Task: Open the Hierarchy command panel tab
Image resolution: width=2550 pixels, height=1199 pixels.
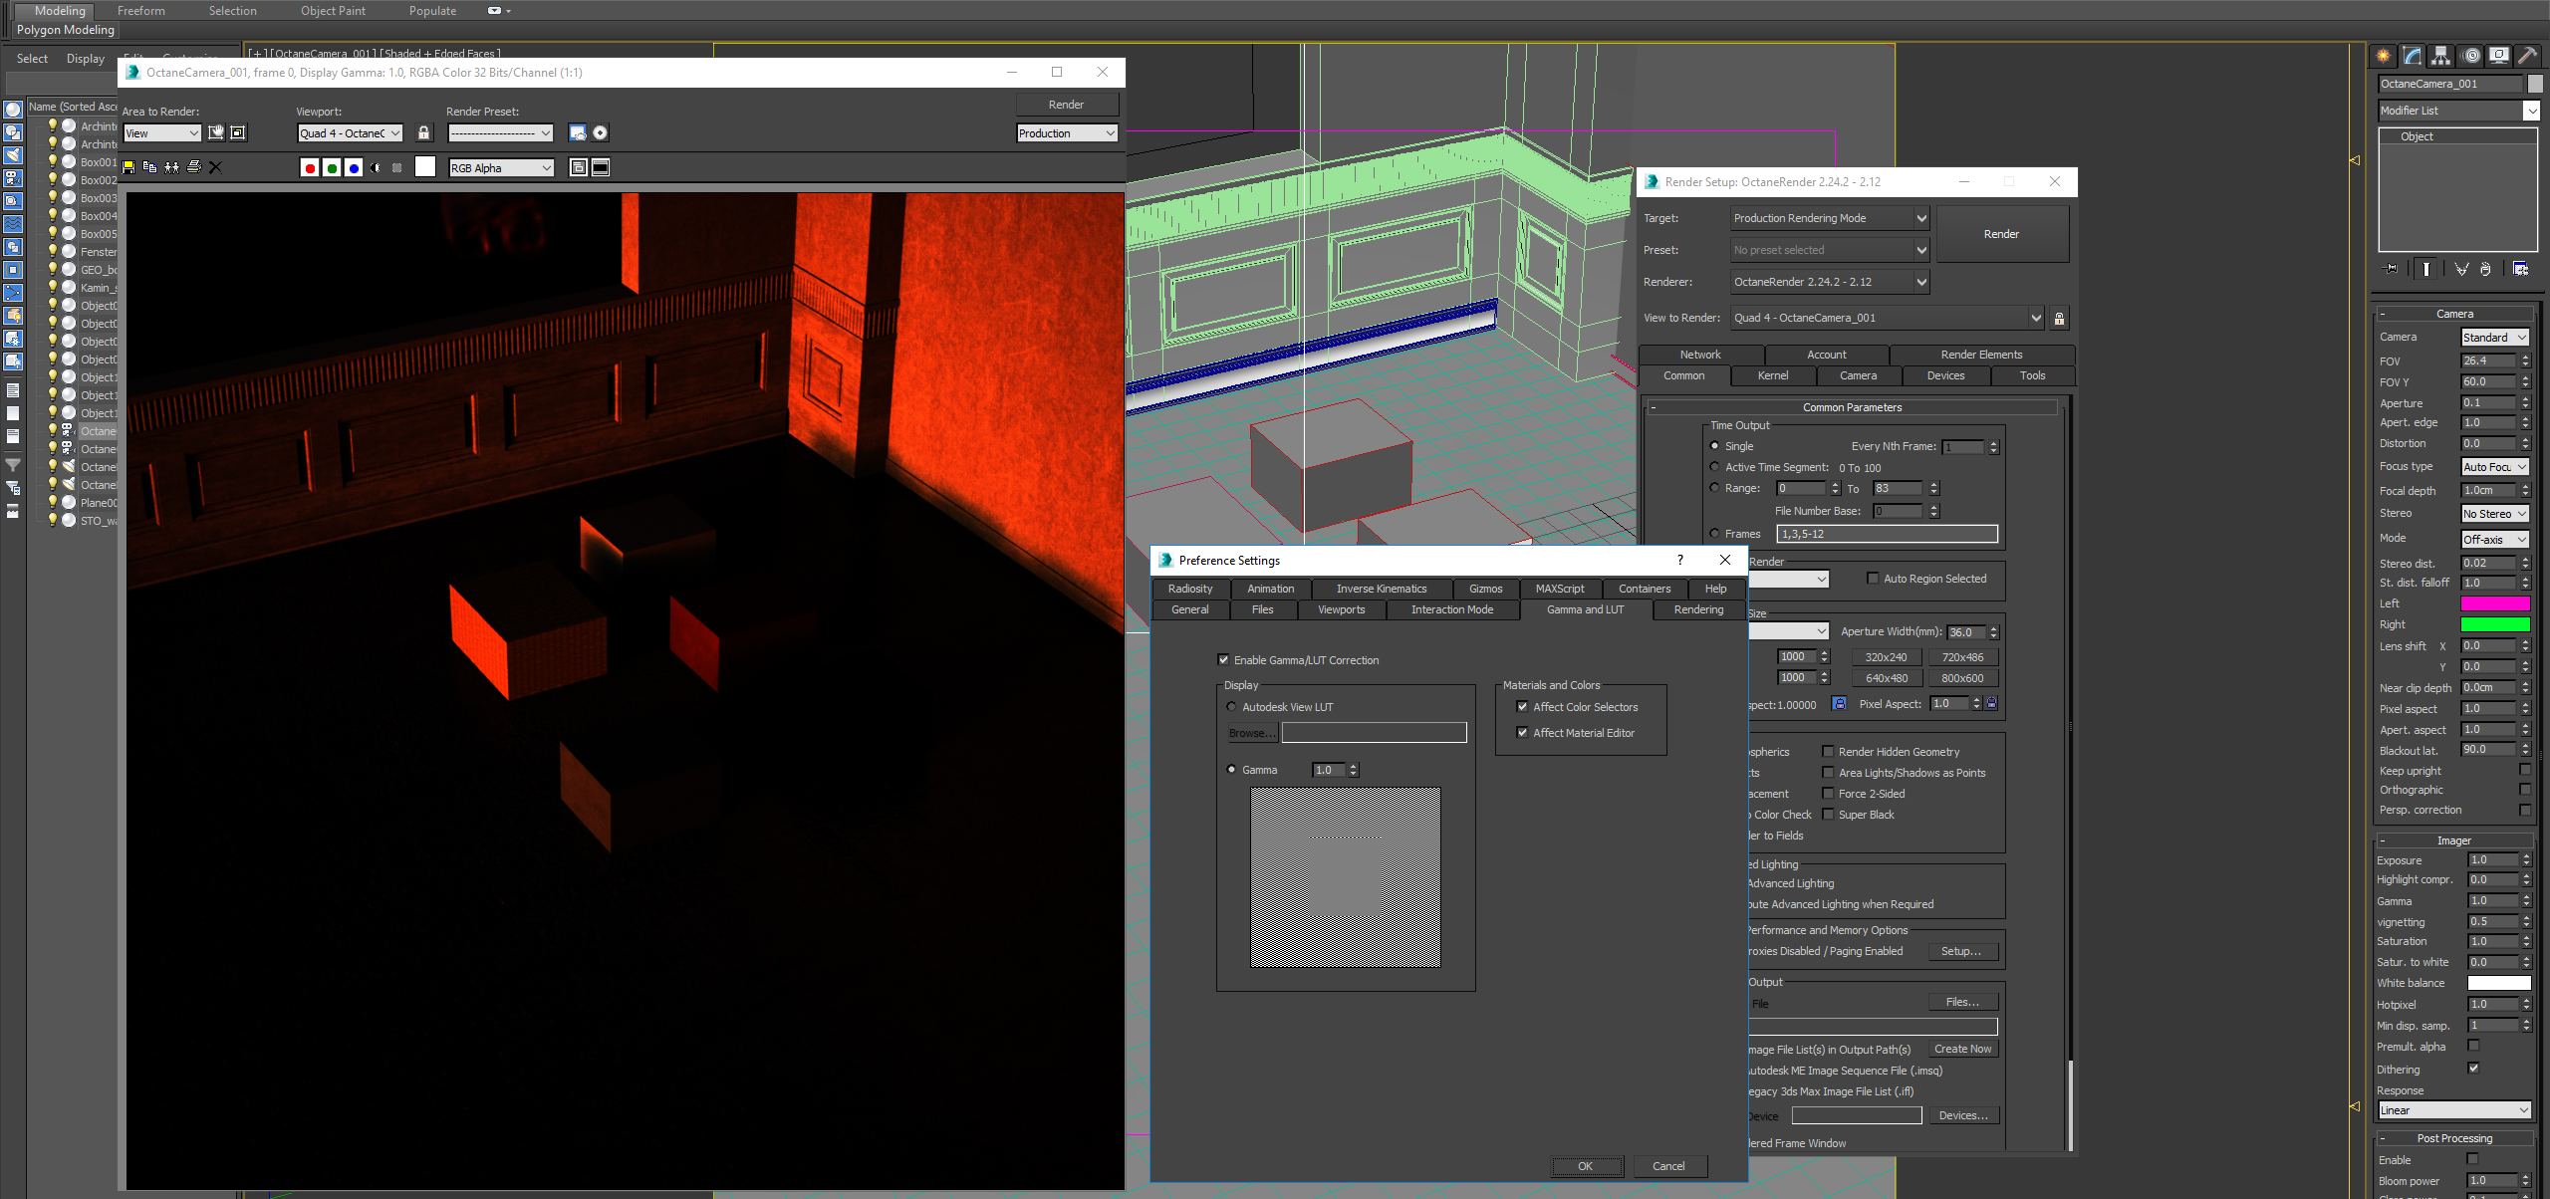Action: click(x=2440, y=56)
